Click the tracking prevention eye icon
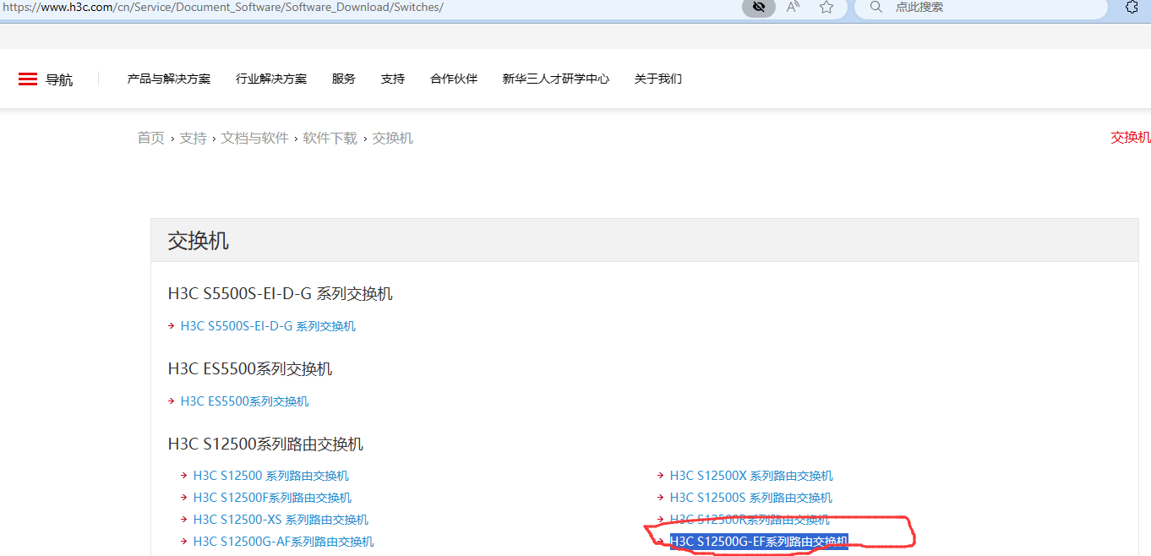The image size is (1151, 556). pyautogui.click(x=758, y=7)
